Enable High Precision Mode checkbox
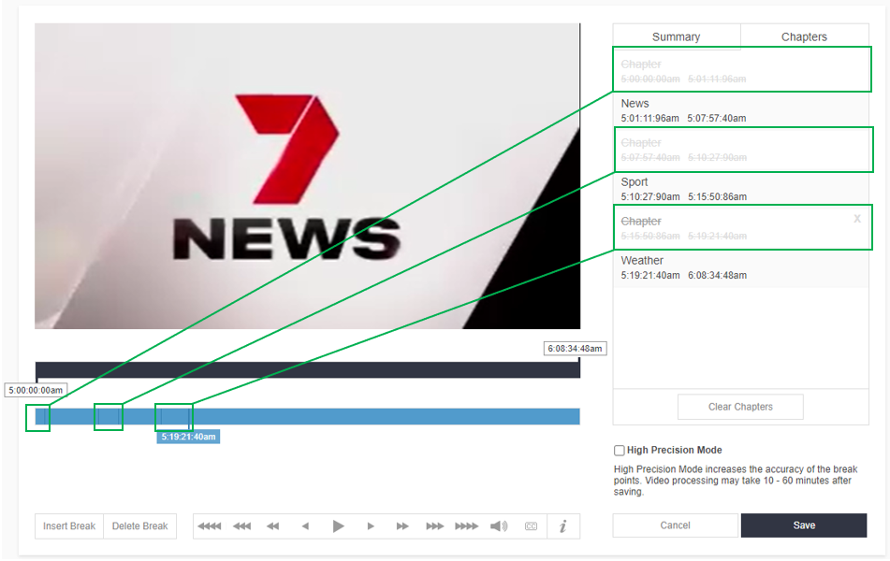 [x=620, y=451]
